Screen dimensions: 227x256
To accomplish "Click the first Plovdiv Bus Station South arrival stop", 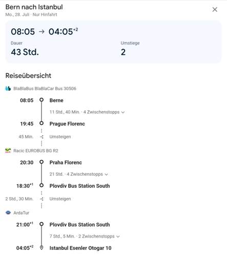I will (x=79, y=186).
